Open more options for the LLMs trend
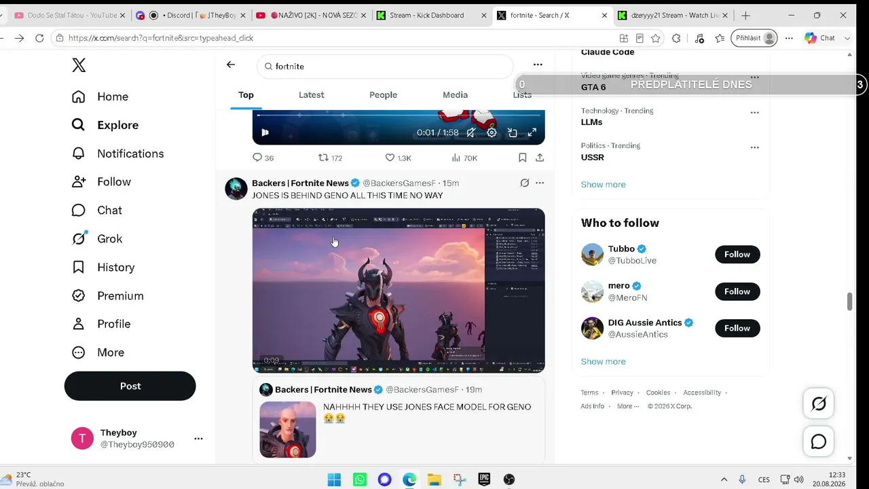869x489 pixels. coord(754,113)
